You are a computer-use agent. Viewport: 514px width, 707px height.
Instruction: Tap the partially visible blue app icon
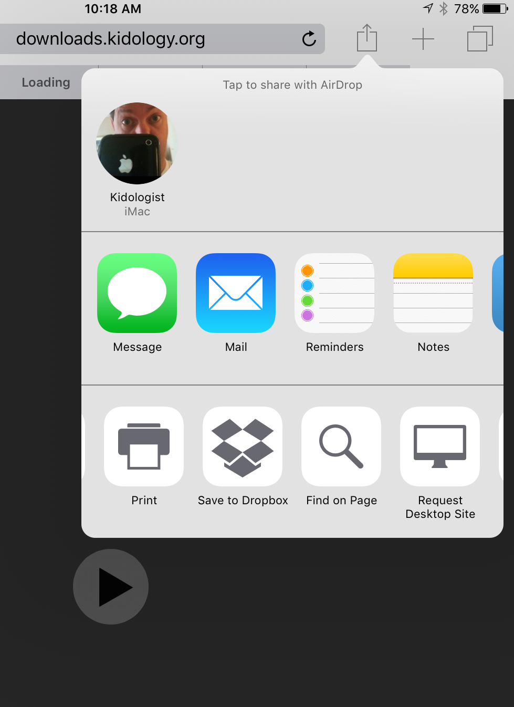498,293
